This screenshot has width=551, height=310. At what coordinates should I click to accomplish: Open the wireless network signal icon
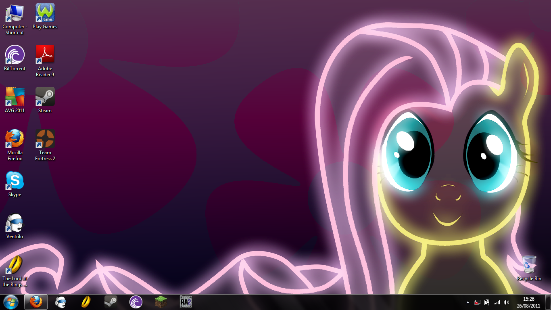click(x=497, y=302)
